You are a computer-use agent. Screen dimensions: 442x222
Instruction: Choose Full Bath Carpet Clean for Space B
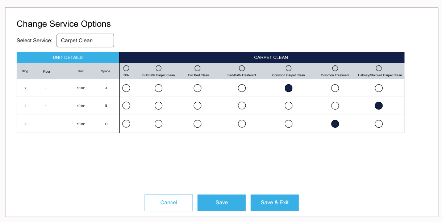point(158,106)
